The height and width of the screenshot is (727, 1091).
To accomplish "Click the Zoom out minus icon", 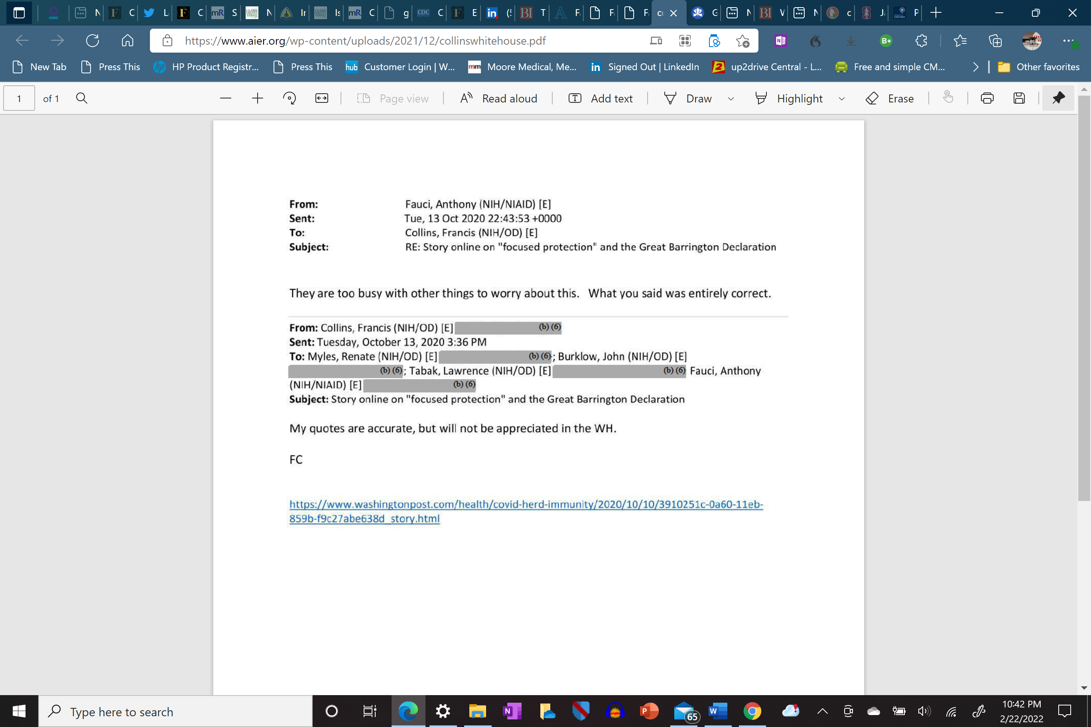I will (225, 98).
